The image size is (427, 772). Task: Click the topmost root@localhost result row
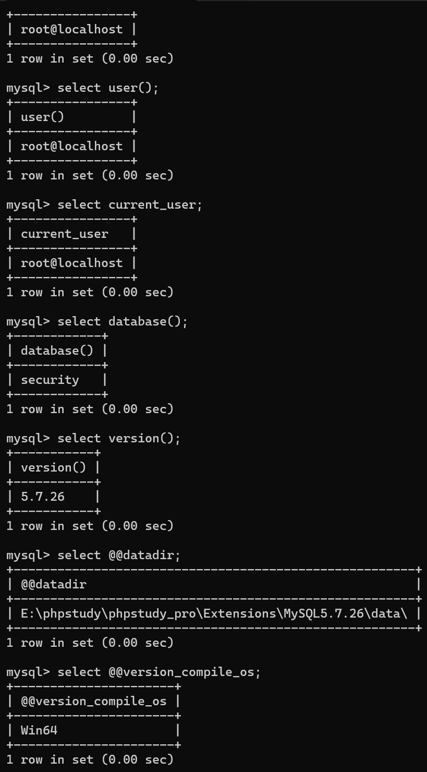[72, 29]
